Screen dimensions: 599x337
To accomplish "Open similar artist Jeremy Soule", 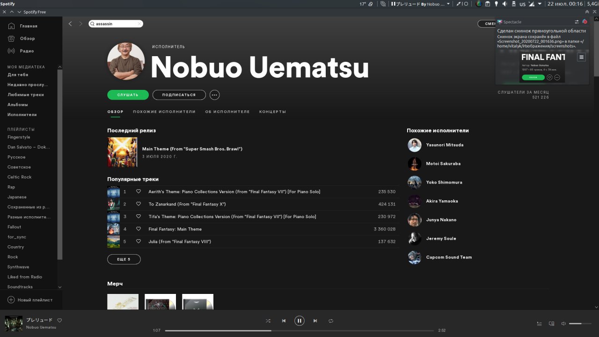I will coord(441,239).
